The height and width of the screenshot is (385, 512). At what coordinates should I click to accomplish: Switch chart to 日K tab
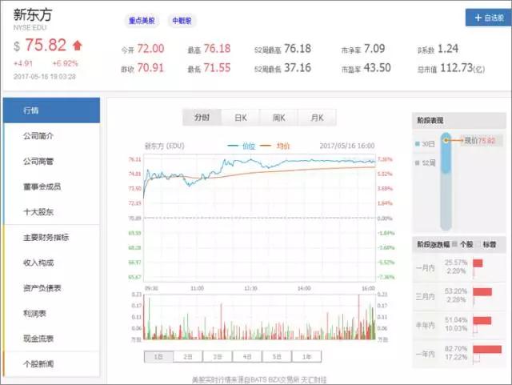coord(240,118)
